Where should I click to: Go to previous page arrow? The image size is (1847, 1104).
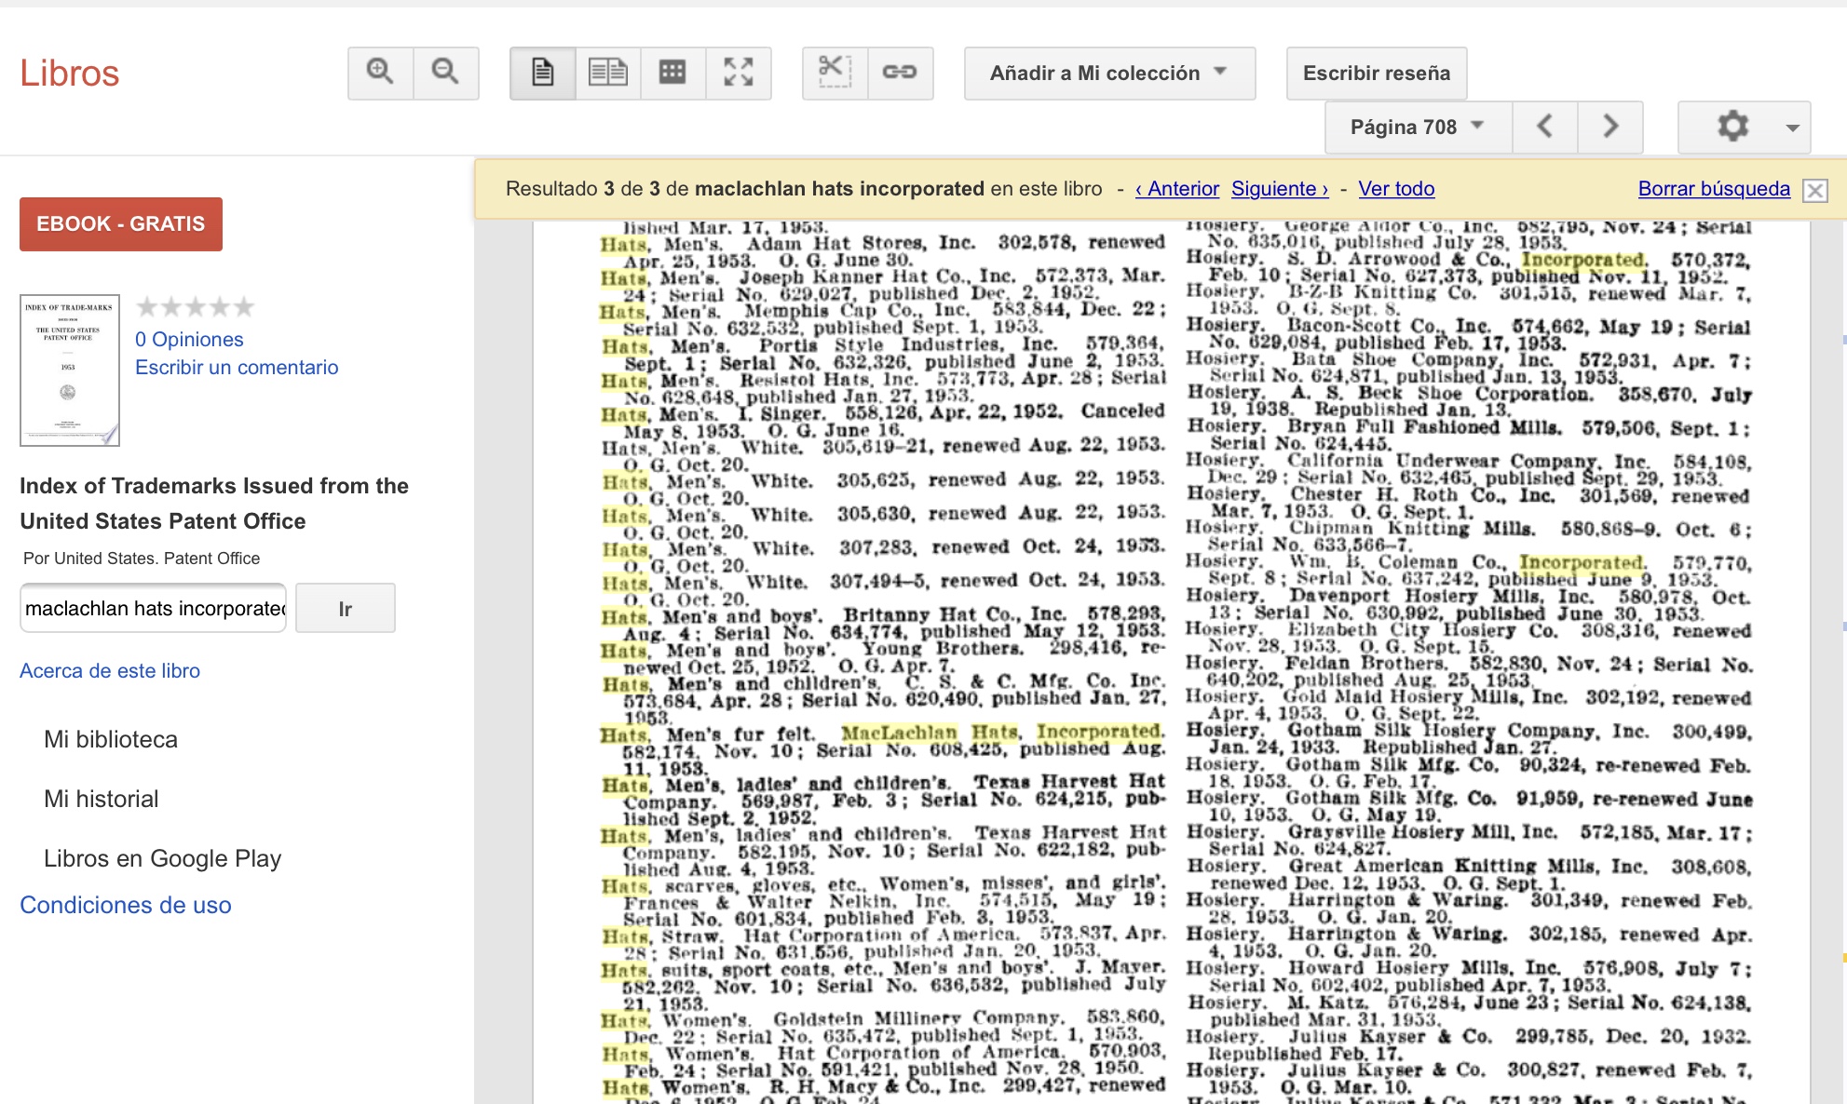[x=1544, y=127]
